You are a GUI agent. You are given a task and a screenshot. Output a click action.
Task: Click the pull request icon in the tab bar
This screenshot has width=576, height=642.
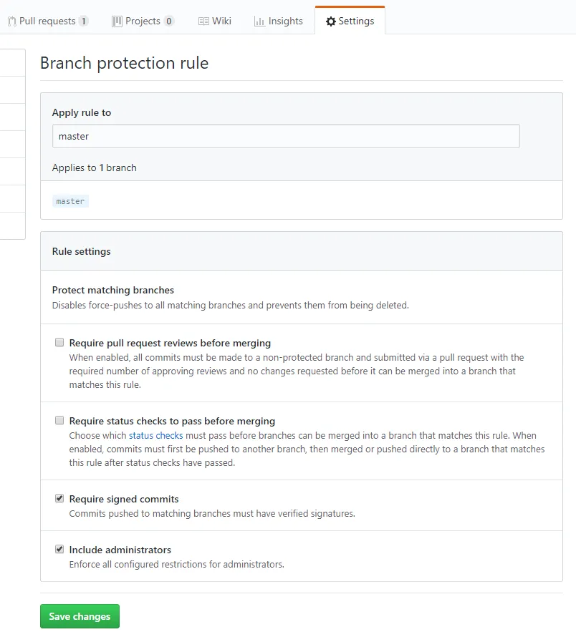(12, 21)
